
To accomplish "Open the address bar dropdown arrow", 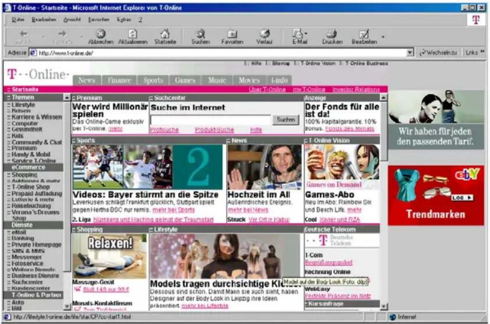I will (410, 53).
